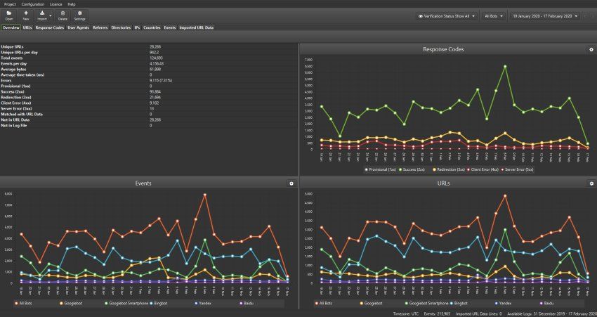Image resolution: width=597 pixels, height=317 pixels.
Task: Open the URLs chart gear settings
Action: [591, 183]
